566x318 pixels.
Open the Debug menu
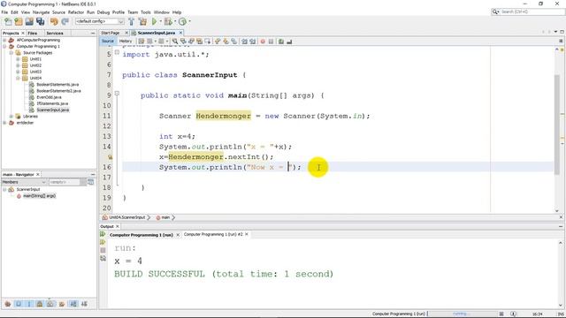coord(103,12)
